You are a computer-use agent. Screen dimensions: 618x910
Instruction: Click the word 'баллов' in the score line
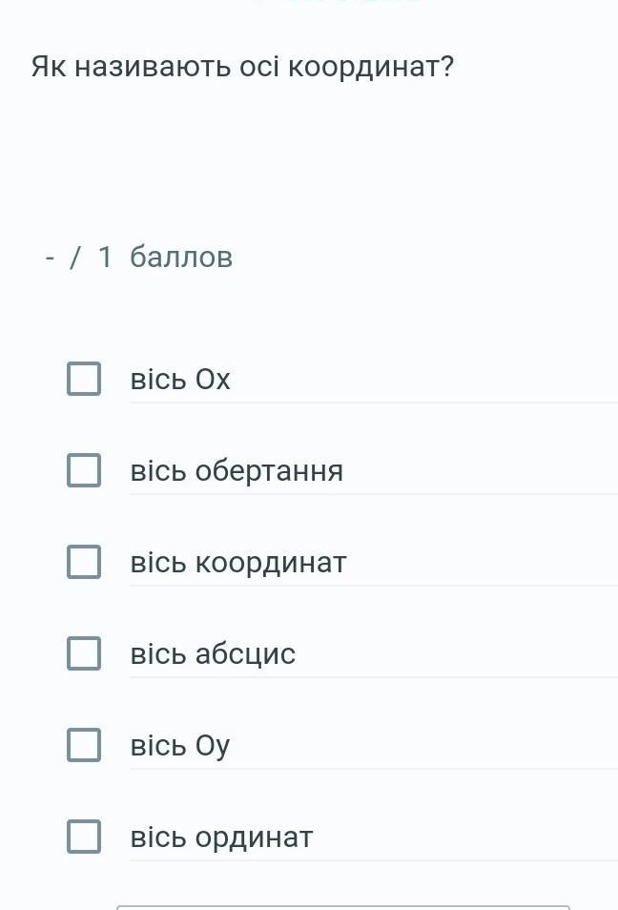pyautogui.click(x=181, y=258)
